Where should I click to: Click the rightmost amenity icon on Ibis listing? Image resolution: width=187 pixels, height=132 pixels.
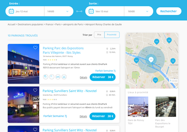[64, 77]
